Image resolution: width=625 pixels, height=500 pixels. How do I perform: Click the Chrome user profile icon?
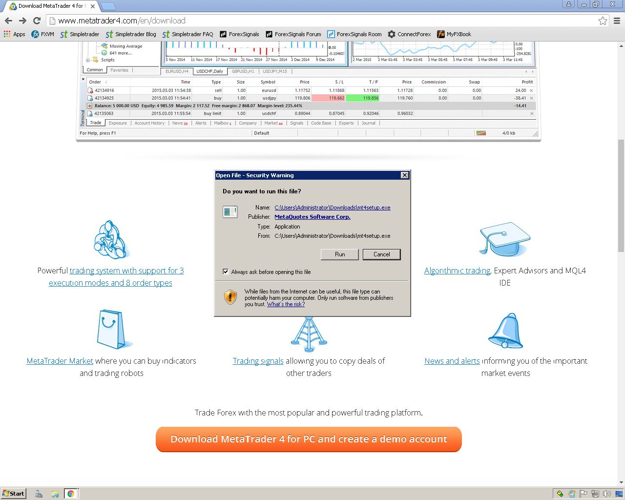[568, 4]
